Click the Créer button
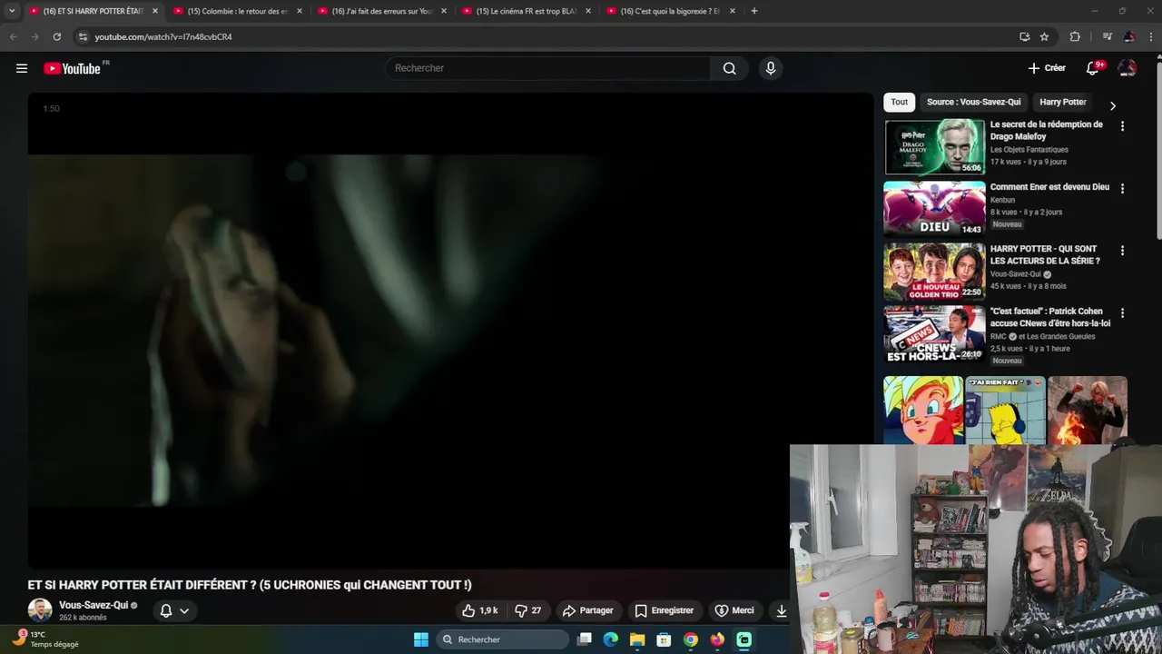The image size is (1162, 654). click(x=1047, y=68)
